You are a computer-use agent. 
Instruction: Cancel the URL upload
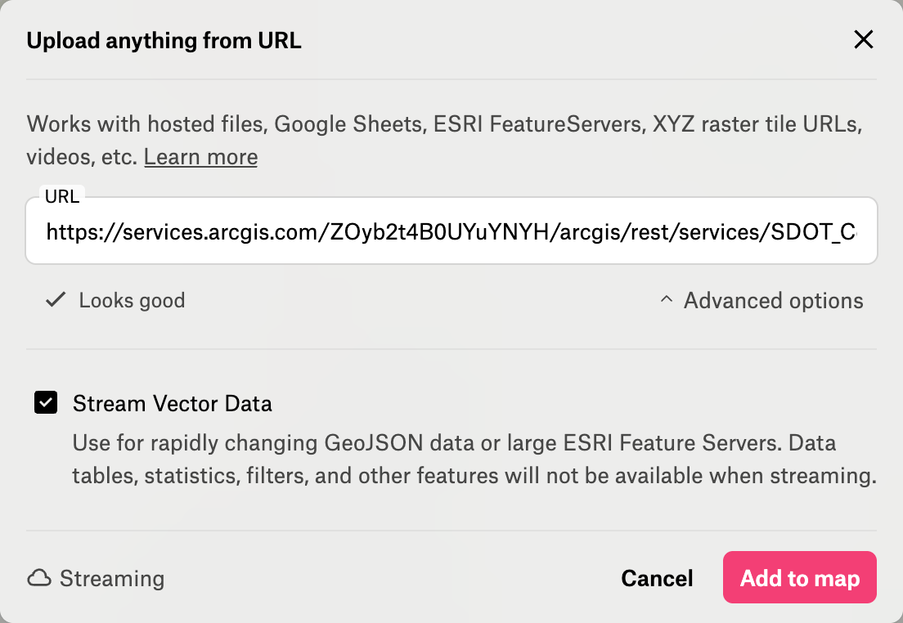[657, 578]
